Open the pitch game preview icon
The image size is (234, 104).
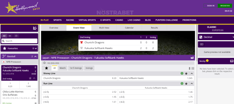tap(202, 44)
